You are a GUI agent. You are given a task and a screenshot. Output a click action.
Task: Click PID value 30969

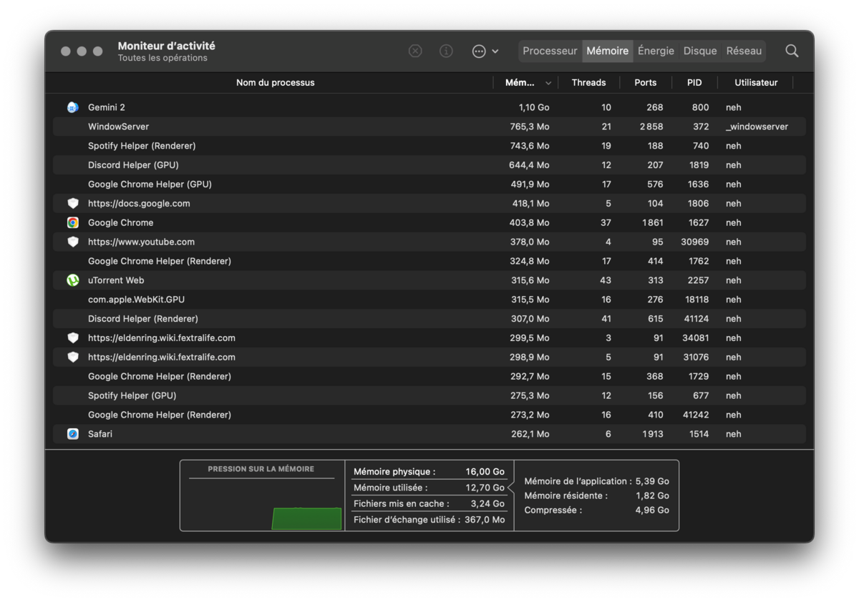coord(695,242)
